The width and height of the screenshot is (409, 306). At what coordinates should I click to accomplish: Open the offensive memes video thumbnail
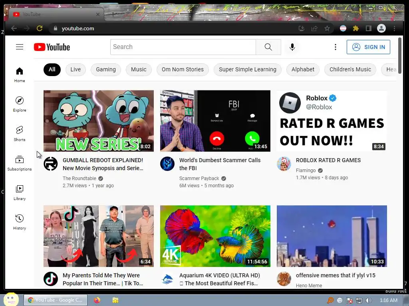(332, 236)
